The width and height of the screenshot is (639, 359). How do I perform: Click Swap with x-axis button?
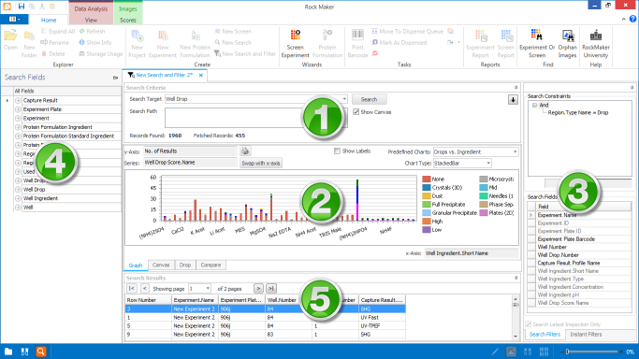(x=261, y=164)
